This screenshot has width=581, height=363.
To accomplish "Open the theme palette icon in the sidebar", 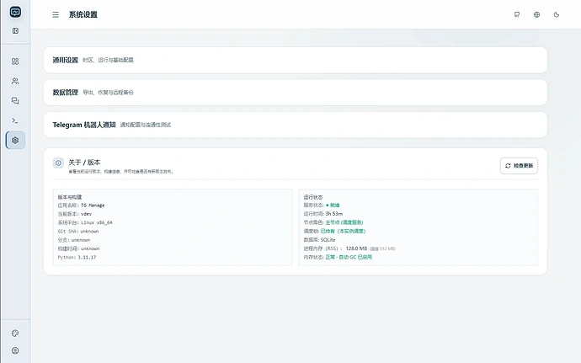I will click(15, 333).
